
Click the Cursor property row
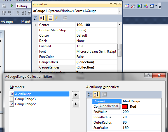pyautogui.click(x=78, y=36)
